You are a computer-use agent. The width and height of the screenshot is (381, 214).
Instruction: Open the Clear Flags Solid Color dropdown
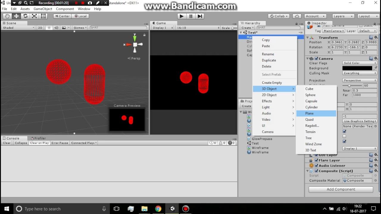click(x=360, y=63)
